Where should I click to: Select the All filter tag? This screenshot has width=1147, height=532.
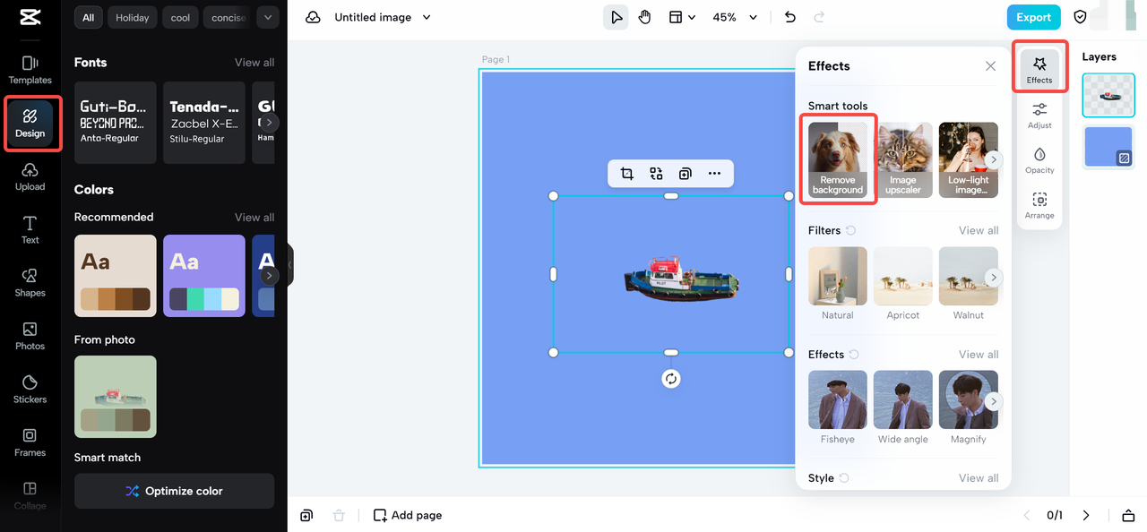tap(88, 17)
